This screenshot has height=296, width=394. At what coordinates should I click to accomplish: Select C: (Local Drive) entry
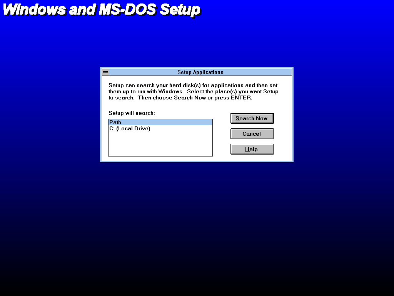point(160,128)
